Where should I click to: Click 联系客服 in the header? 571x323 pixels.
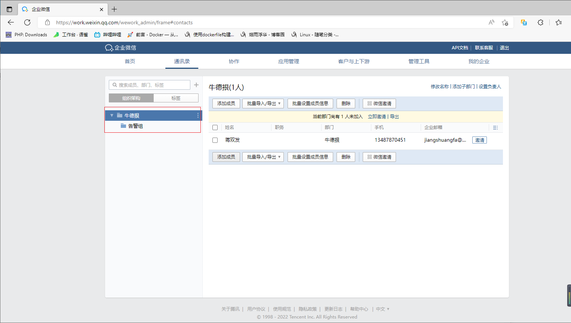(484, 48)
